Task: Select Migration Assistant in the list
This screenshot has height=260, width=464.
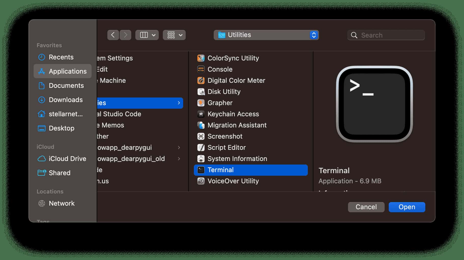Action: [x=251, y=125]
